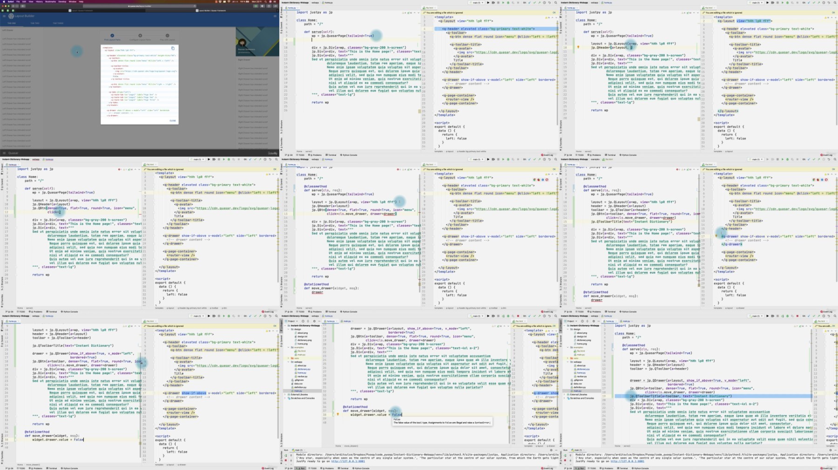Click http://127.0.0.1:8001 link in False-tooltip frame's console
This screenshot has height=470, width=838.
coord(348,461)
